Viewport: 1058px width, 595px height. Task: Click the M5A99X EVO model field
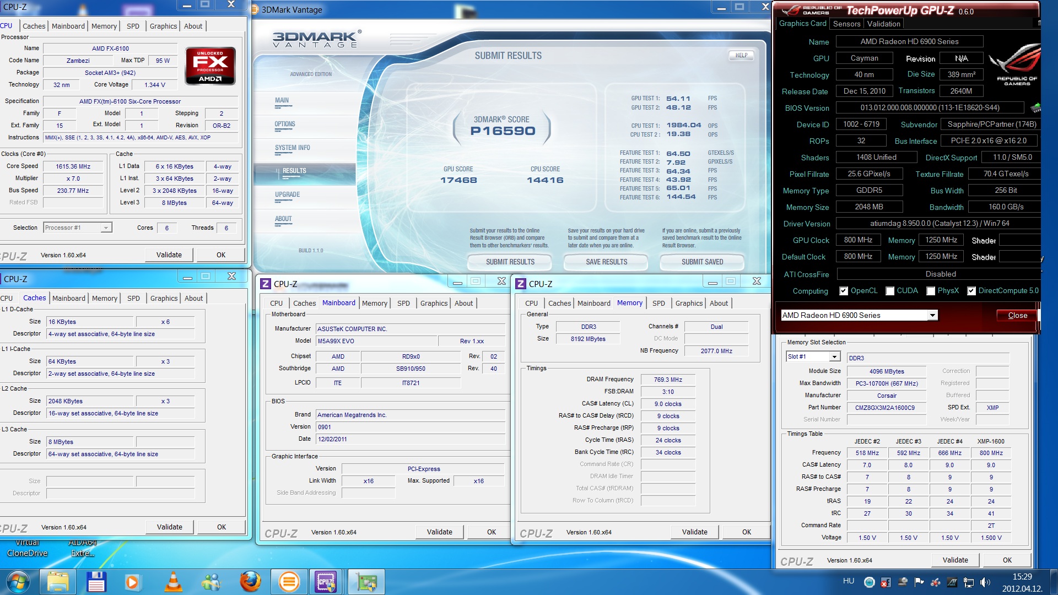point(376,341)
